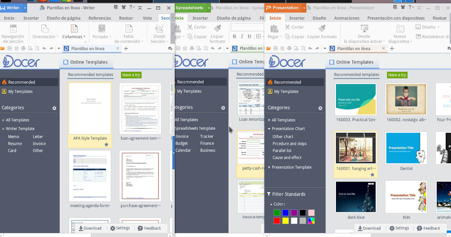Image resolution: width=451 pixels, height=237 pixels.
Task: Click Copiar formato brush in Spreadsheets ribbon
Action: pyautogui.click(x=217, y=28)
